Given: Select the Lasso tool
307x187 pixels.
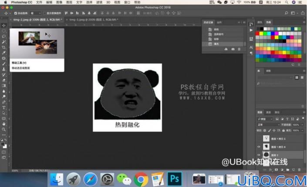Looking at the screenshot, I should coord(4,37).
